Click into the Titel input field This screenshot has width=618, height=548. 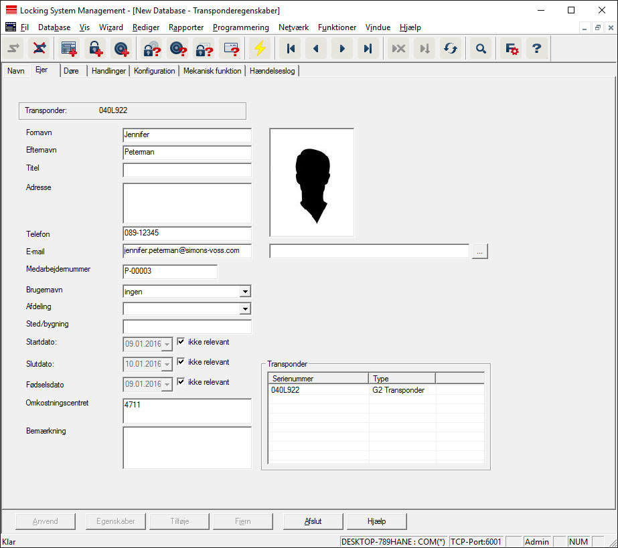(x=187, y=170)
